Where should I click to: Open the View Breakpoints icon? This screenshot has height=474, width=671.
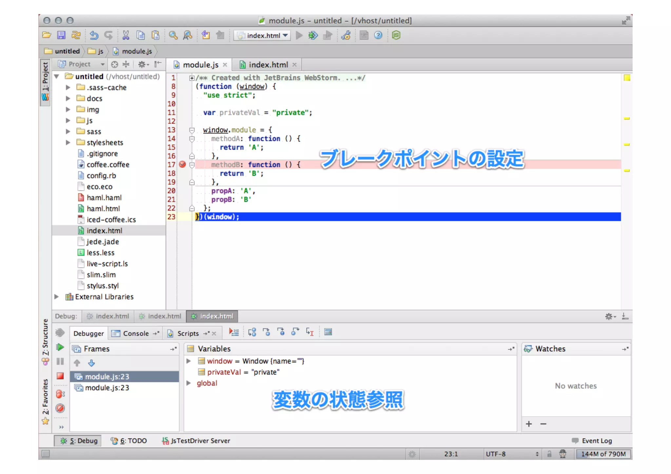(60, 394)
